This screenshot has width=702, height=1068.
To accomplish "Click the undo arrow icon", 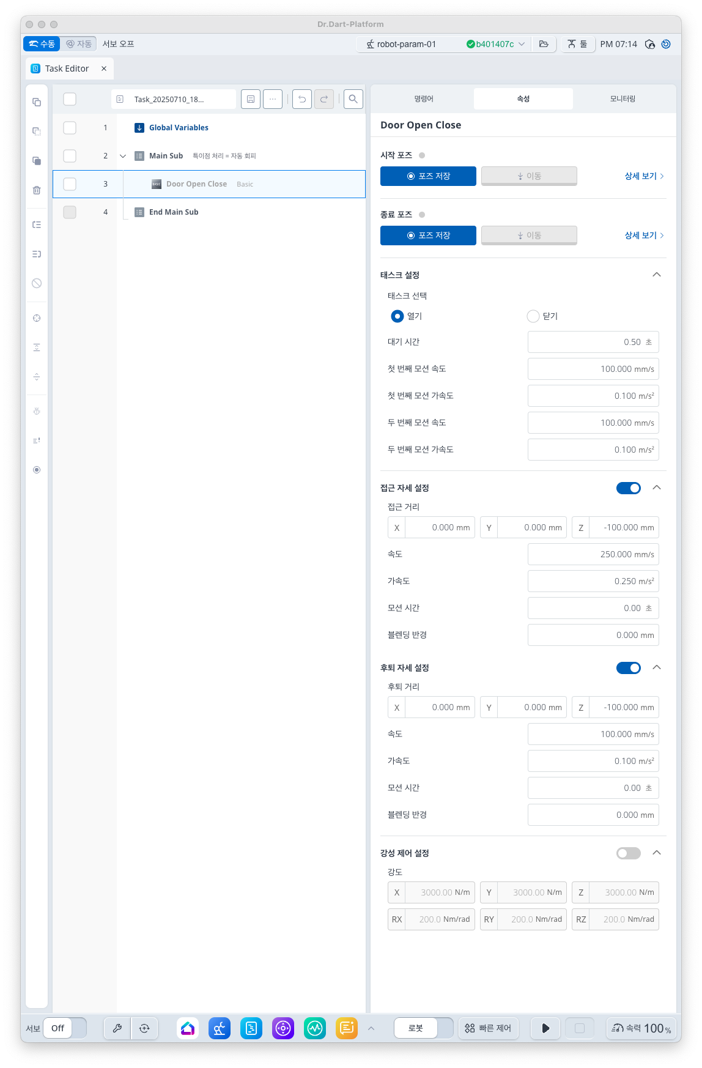I will (x=302, y=99).
